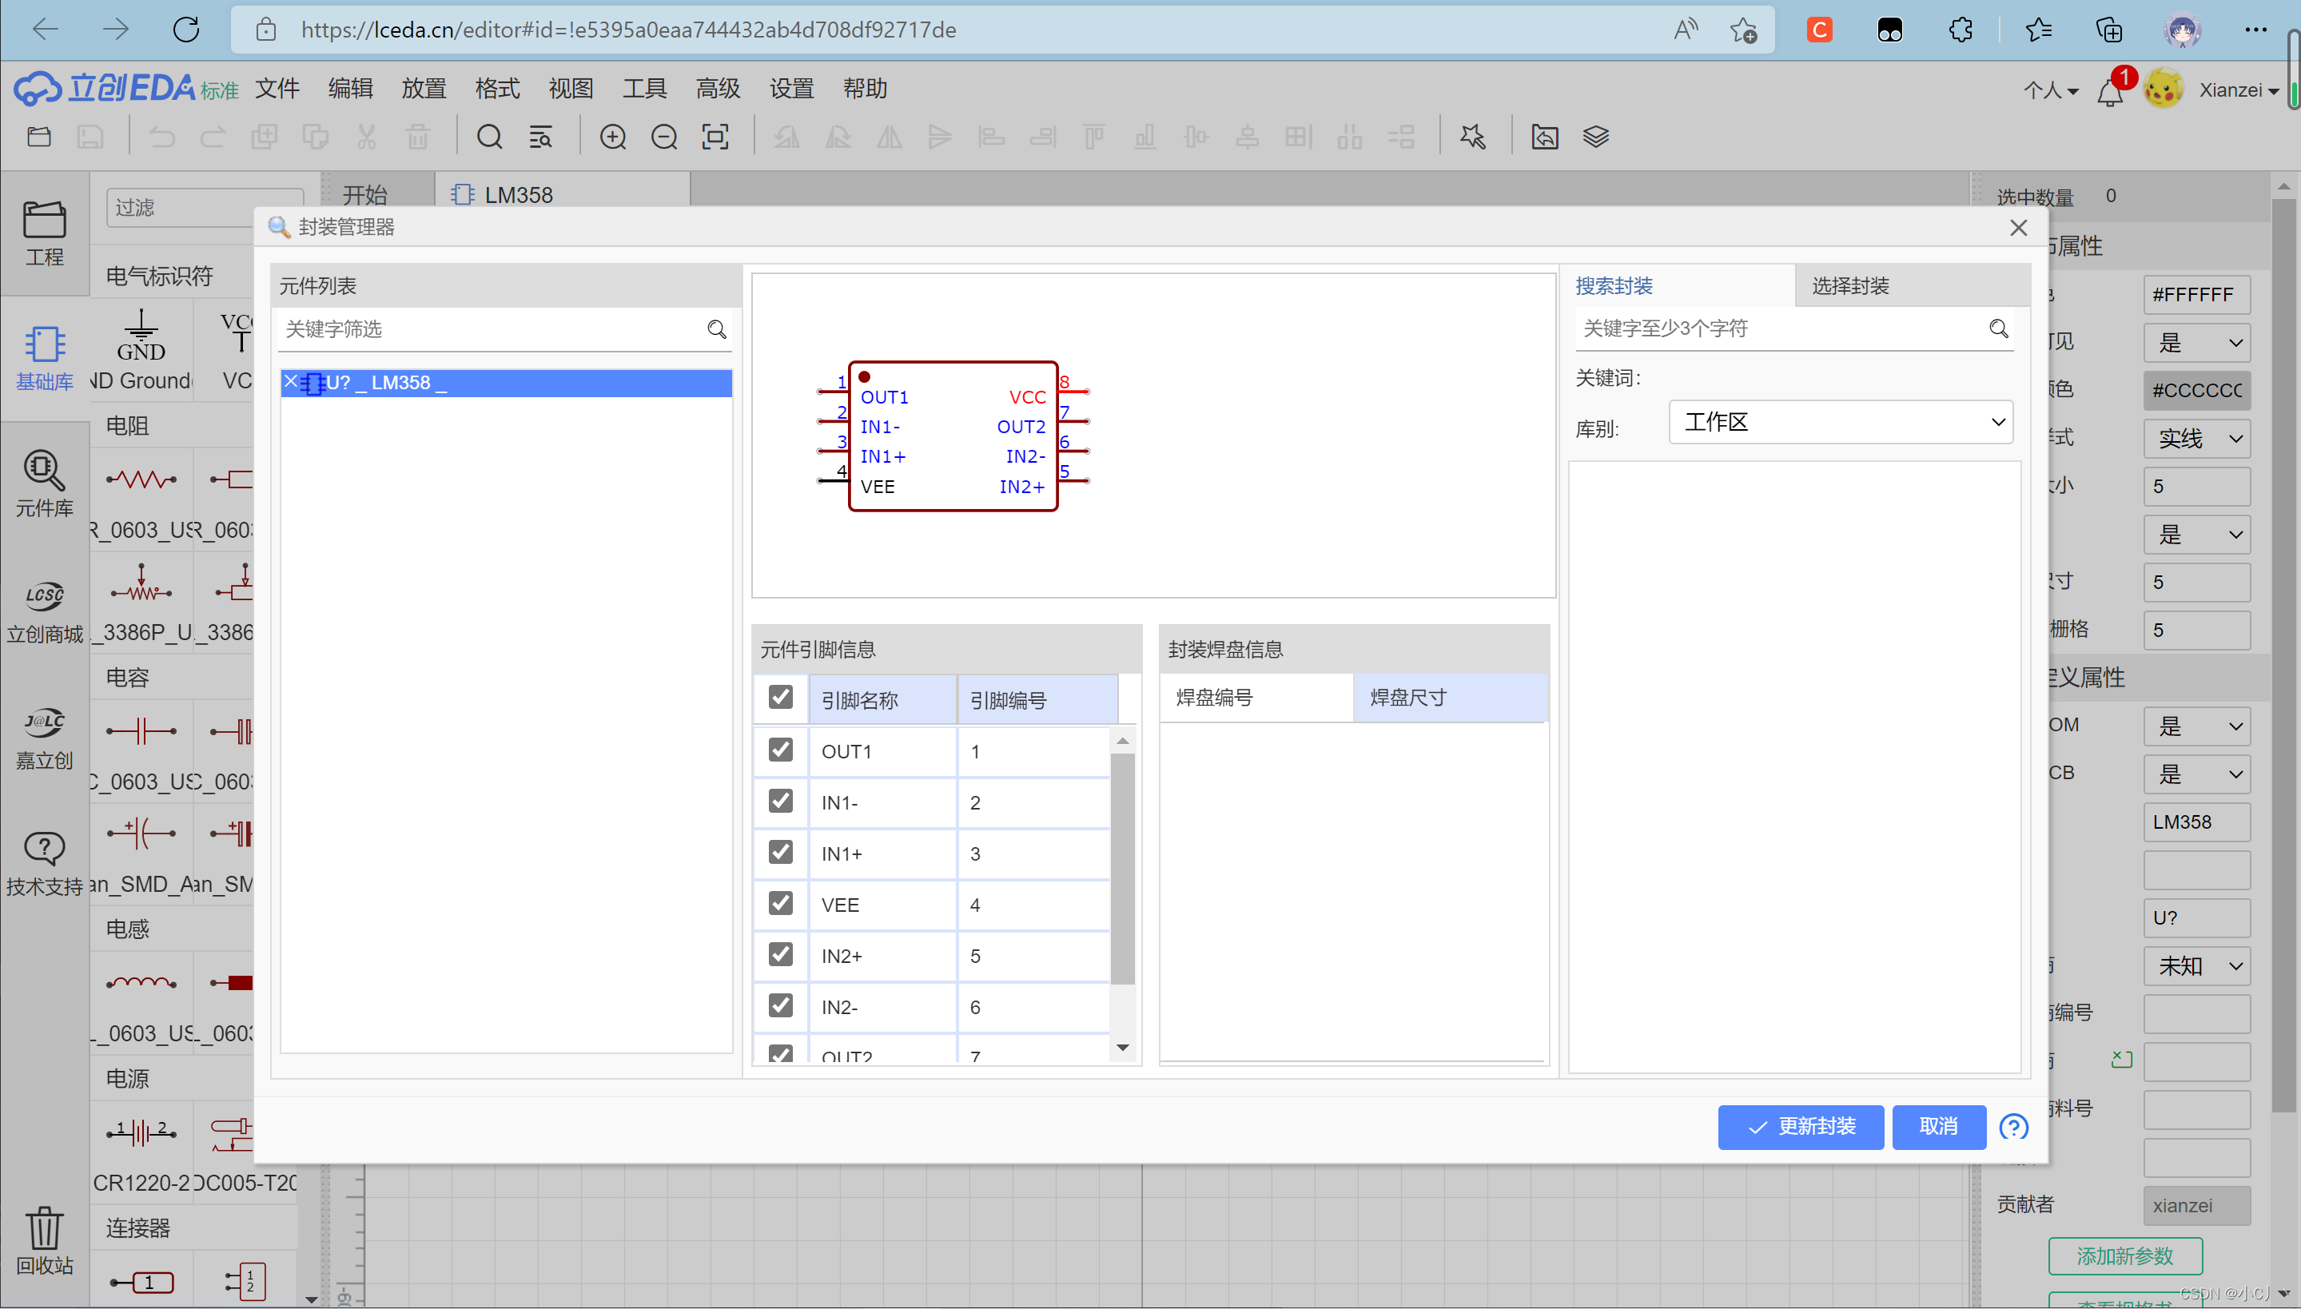Open the 元件库 component library sidebar
This screenshot has height=1309, width=2301.
pyautogui.click(x=43, y=483)
